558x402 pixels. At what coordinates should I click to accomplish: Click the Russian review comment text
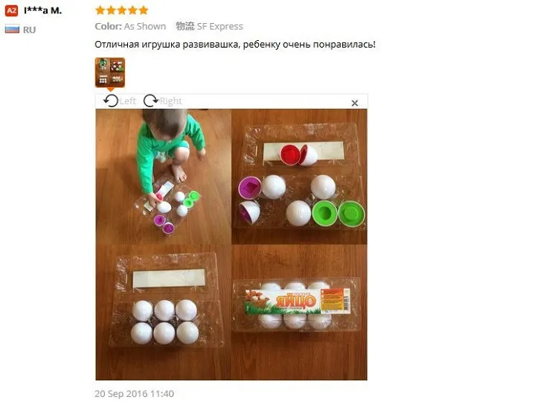point(235,45)
